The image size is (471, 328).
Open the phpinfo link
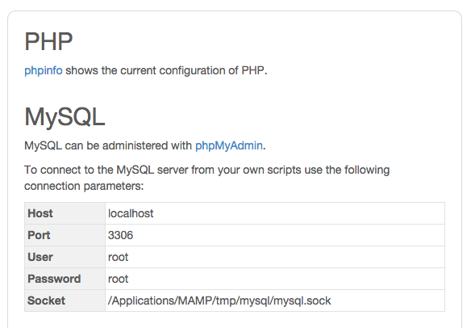[44, 70]
